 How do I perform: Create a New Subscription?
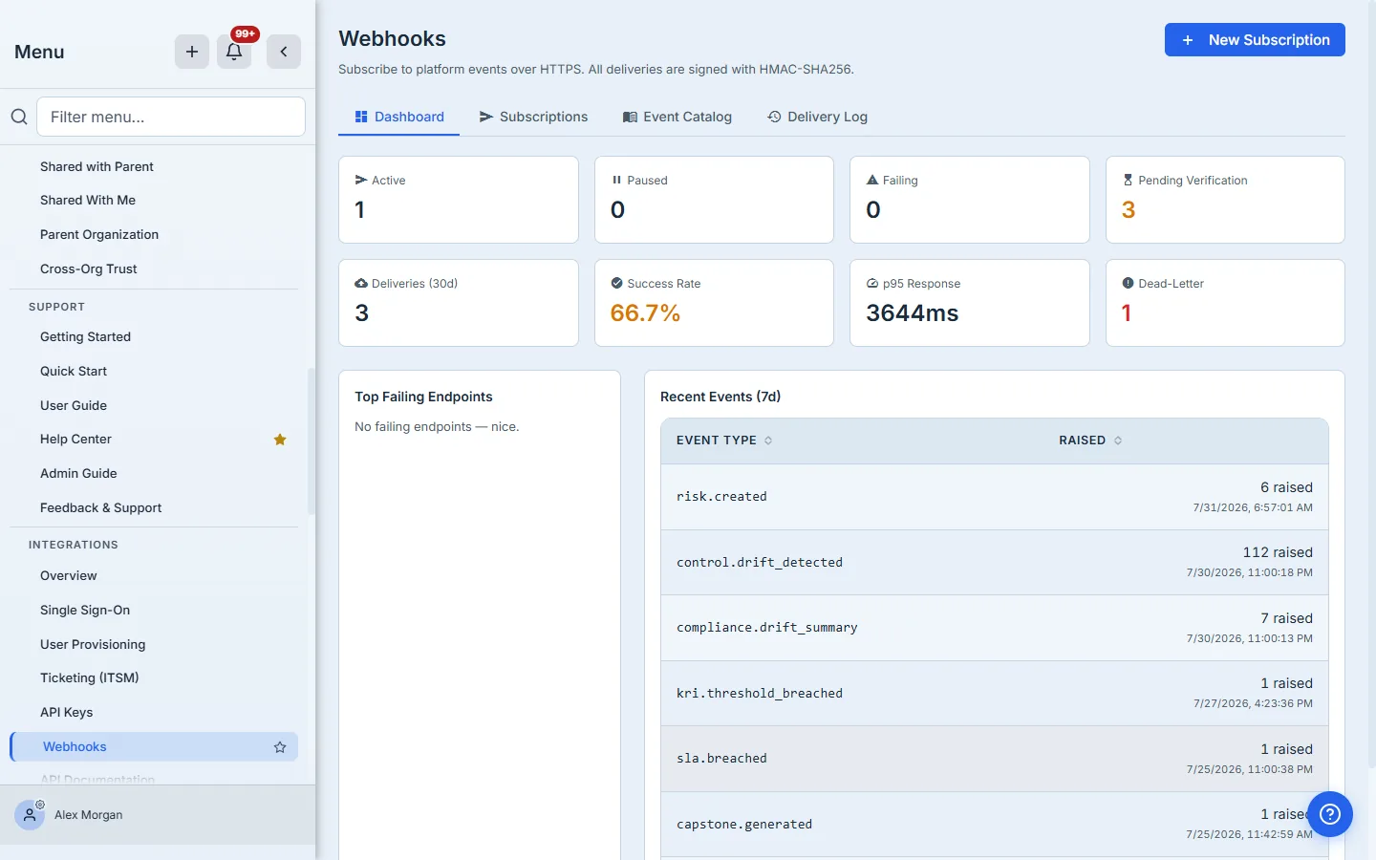(x=1255, y=40)
